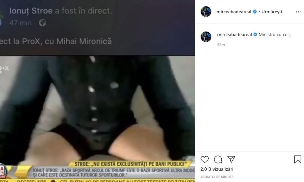Click the caption mirceabadeareal profile avatar
304x182 pixels.
point(206,37)
